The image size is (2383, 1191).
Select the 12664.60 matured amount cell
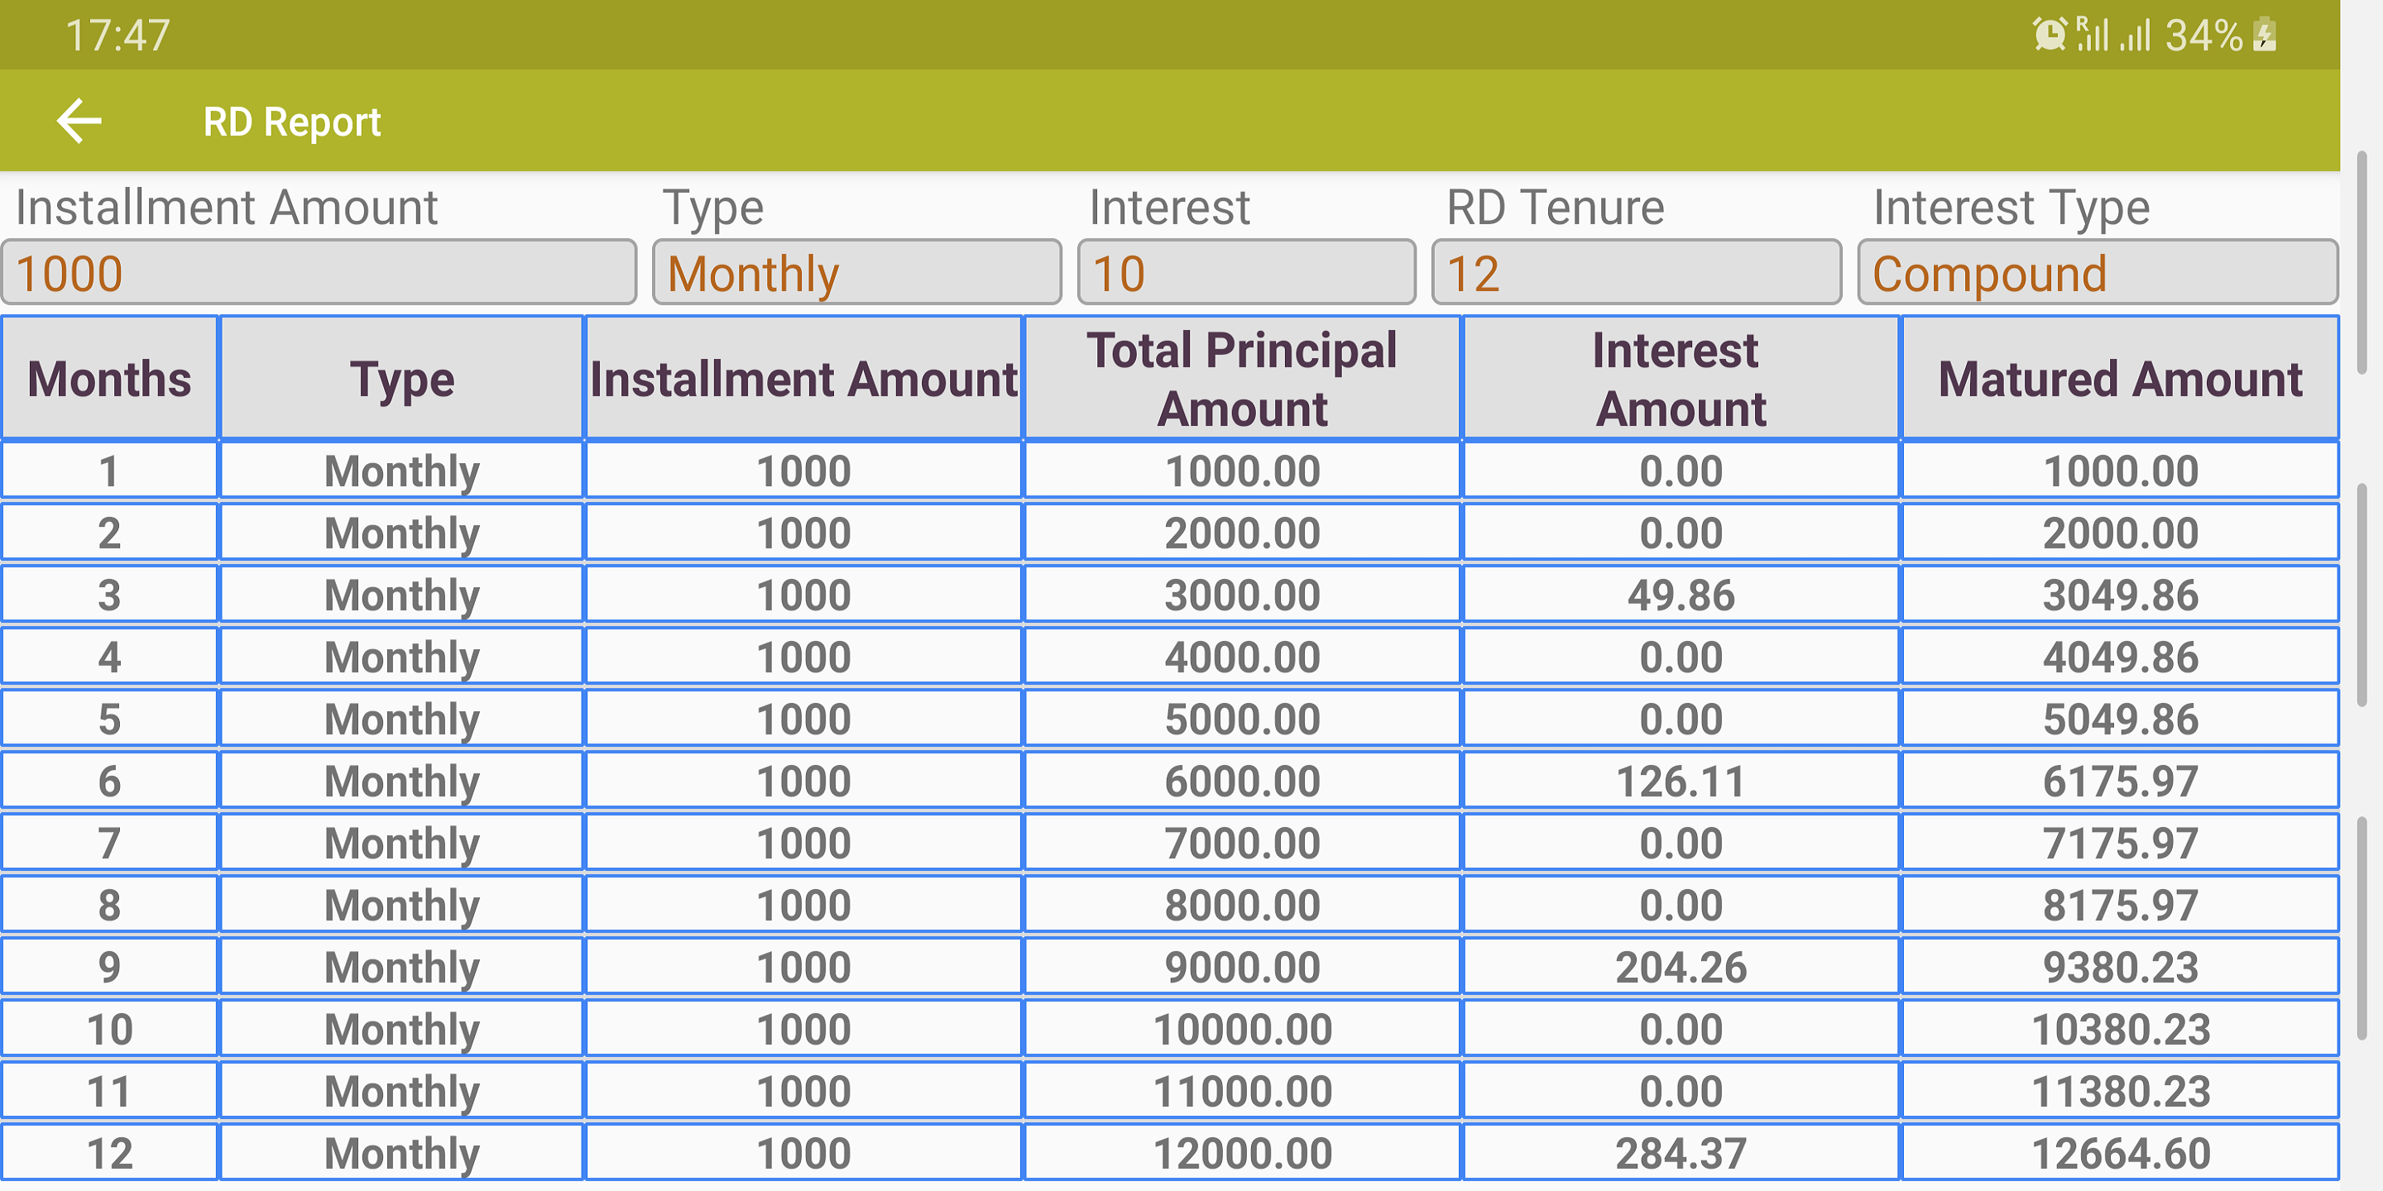pyautogui.click(x=2120, y=1153)
